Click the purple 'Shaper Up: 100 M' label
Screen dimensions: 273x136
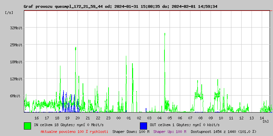[x=170, y=132]
